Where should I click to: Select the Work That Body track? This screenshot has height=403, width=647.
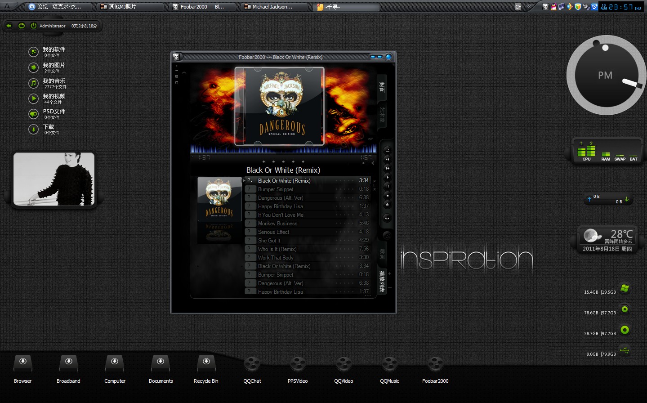[x=307, y=258]
